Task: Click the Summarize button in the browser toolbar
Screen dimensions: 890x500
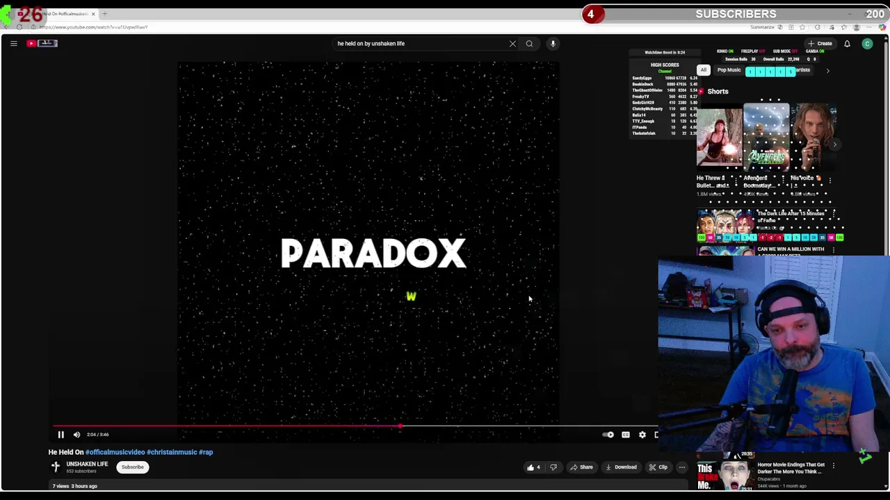Action: 762,27
